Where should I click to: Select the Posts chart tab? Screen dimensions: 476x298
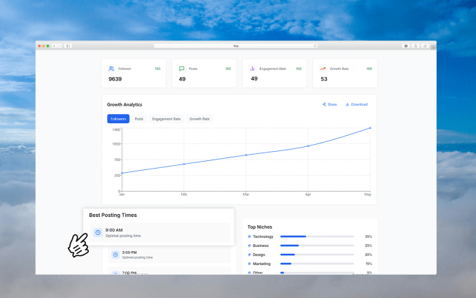tap(139, 119)
